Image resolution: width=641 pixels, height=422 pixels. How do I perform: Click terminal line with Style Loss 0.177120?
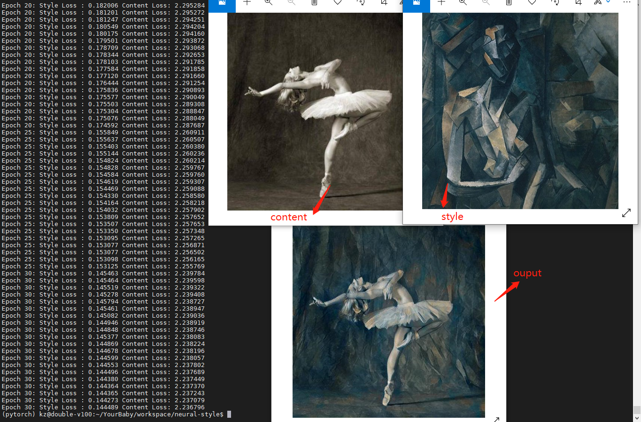103,76
